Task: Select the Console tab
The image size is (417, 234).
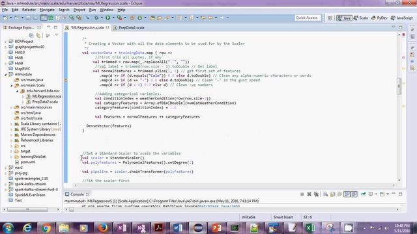Action: [x=77, y=194]
